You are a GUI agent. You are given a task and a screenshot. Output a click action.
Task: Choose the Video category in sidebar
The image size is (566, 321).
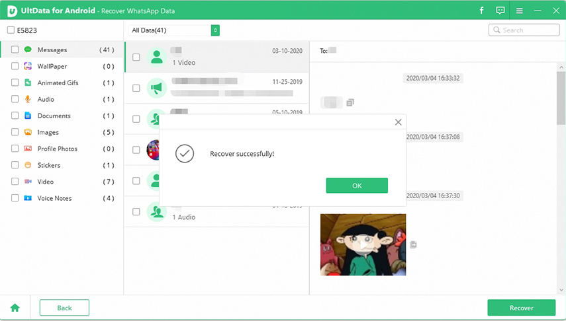pyautogui.click(x=45, y=182)
